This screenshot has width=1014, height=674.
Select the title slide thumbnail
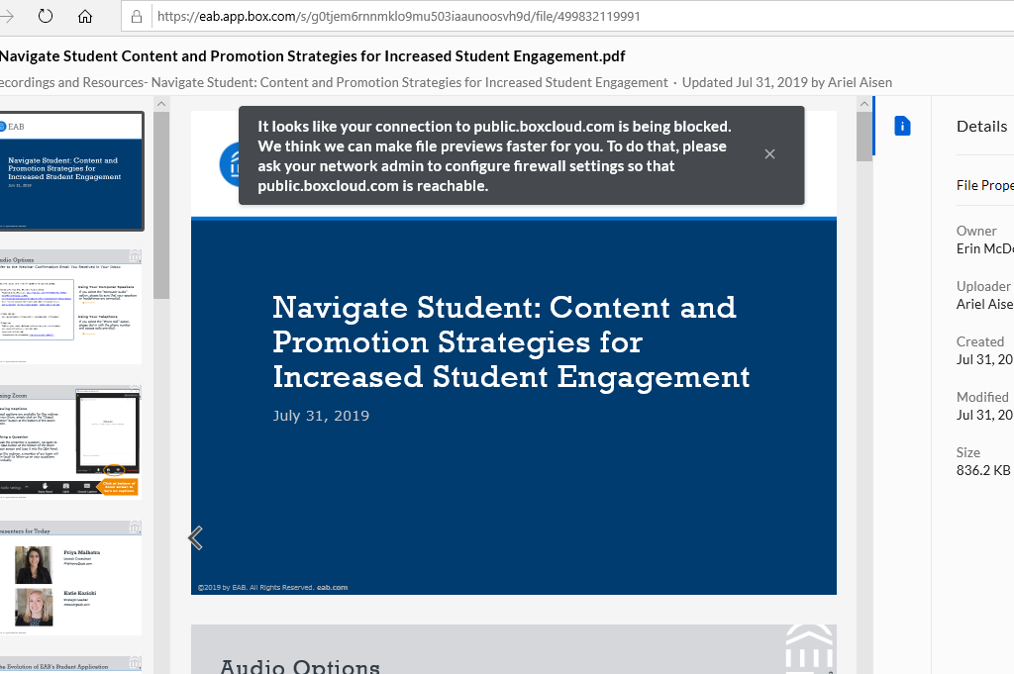point(71,171)
